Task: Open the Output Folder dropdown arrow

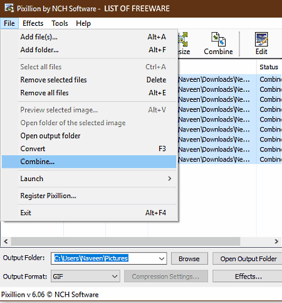Action: point(162,258)
